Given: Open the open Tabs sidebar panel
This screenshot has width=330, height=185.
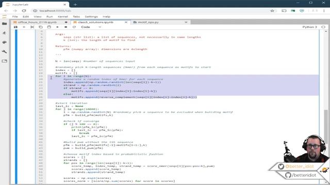Looking at the screenshot, I should pos(5,61).
